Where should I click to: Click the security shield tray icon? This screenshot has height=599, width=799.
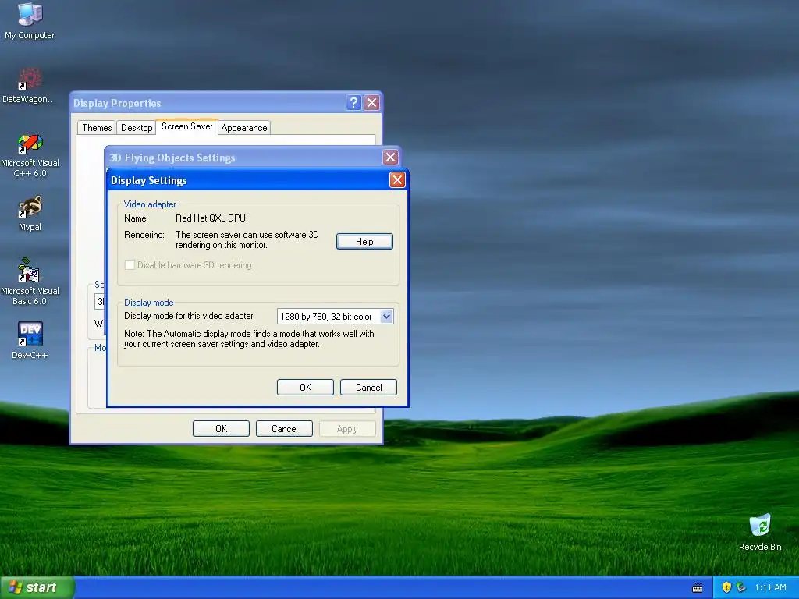726,587
